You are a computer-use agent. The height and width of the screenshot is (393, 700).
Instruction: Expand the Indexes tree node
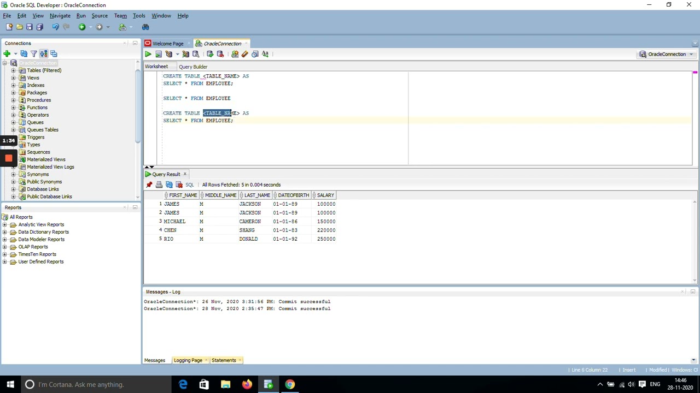click(x=13, y=85)
